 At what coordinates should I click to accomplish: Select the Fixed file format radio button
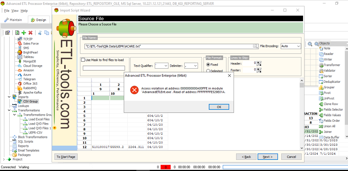coord(208,65)
